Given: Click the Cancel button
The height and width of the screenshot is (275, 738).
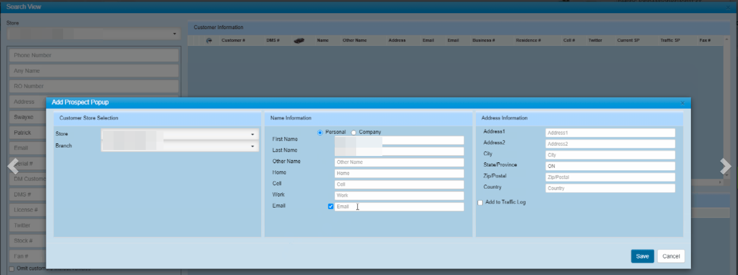Looking at the screenshot, I should pyautogui.click(x=671, y=256).
